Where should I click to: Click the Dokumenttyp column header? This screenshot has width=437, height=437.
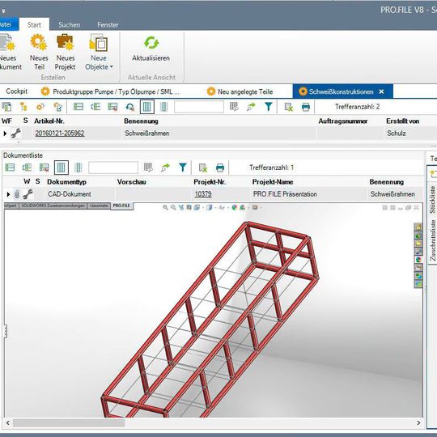[x=66, y=182]
